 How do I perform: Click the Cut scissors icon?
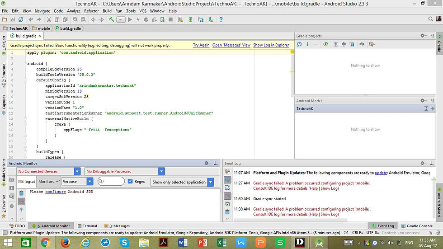49,19
